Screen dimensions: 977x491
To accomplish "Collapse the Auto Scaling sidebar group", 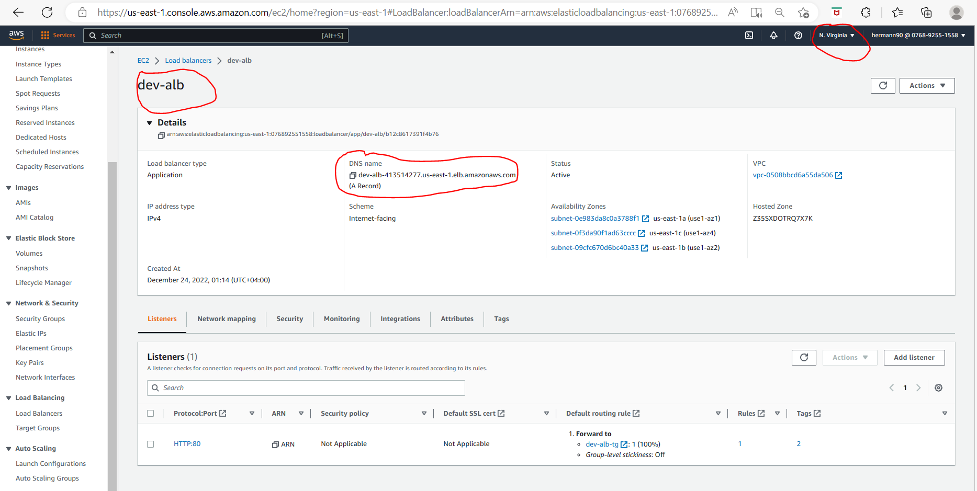I will pos(8,449).
